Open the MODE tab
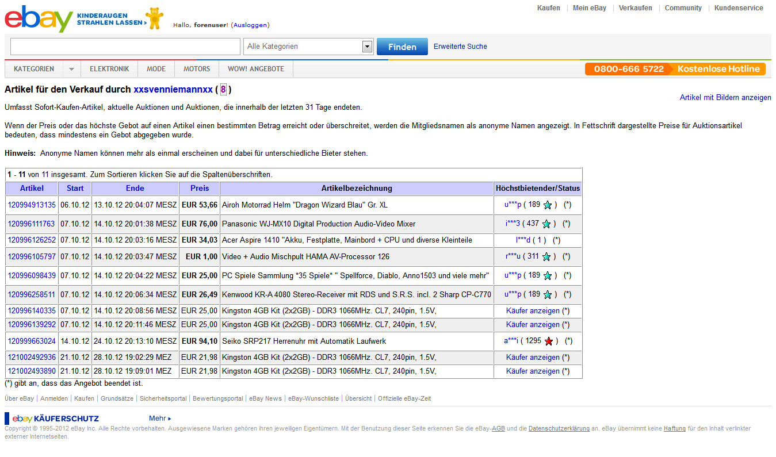 156,69
